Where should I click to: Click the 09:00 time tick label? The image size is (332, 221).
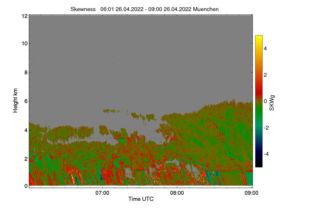[x=251, y=193]
